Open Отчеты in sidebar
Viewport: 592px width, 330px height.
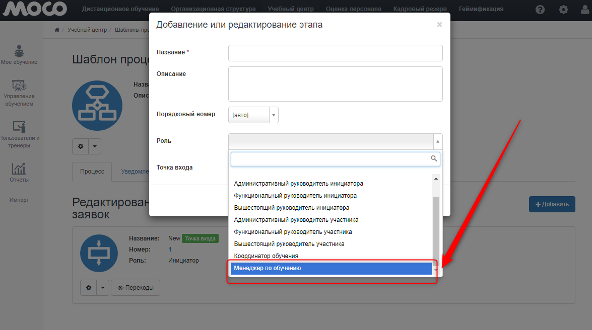point(19,173)
